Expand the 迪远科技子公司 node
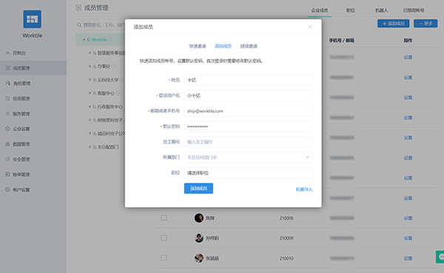 90,133
